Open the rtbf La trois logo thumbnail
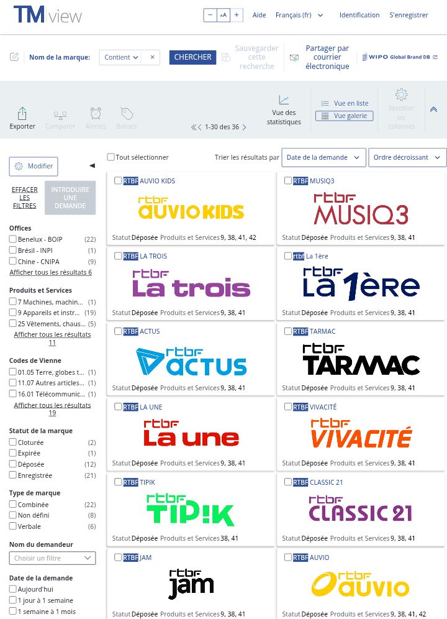Image resolution: width=447 pixels, height=619 pixels. pyautogui.click(x=191, y=283)
